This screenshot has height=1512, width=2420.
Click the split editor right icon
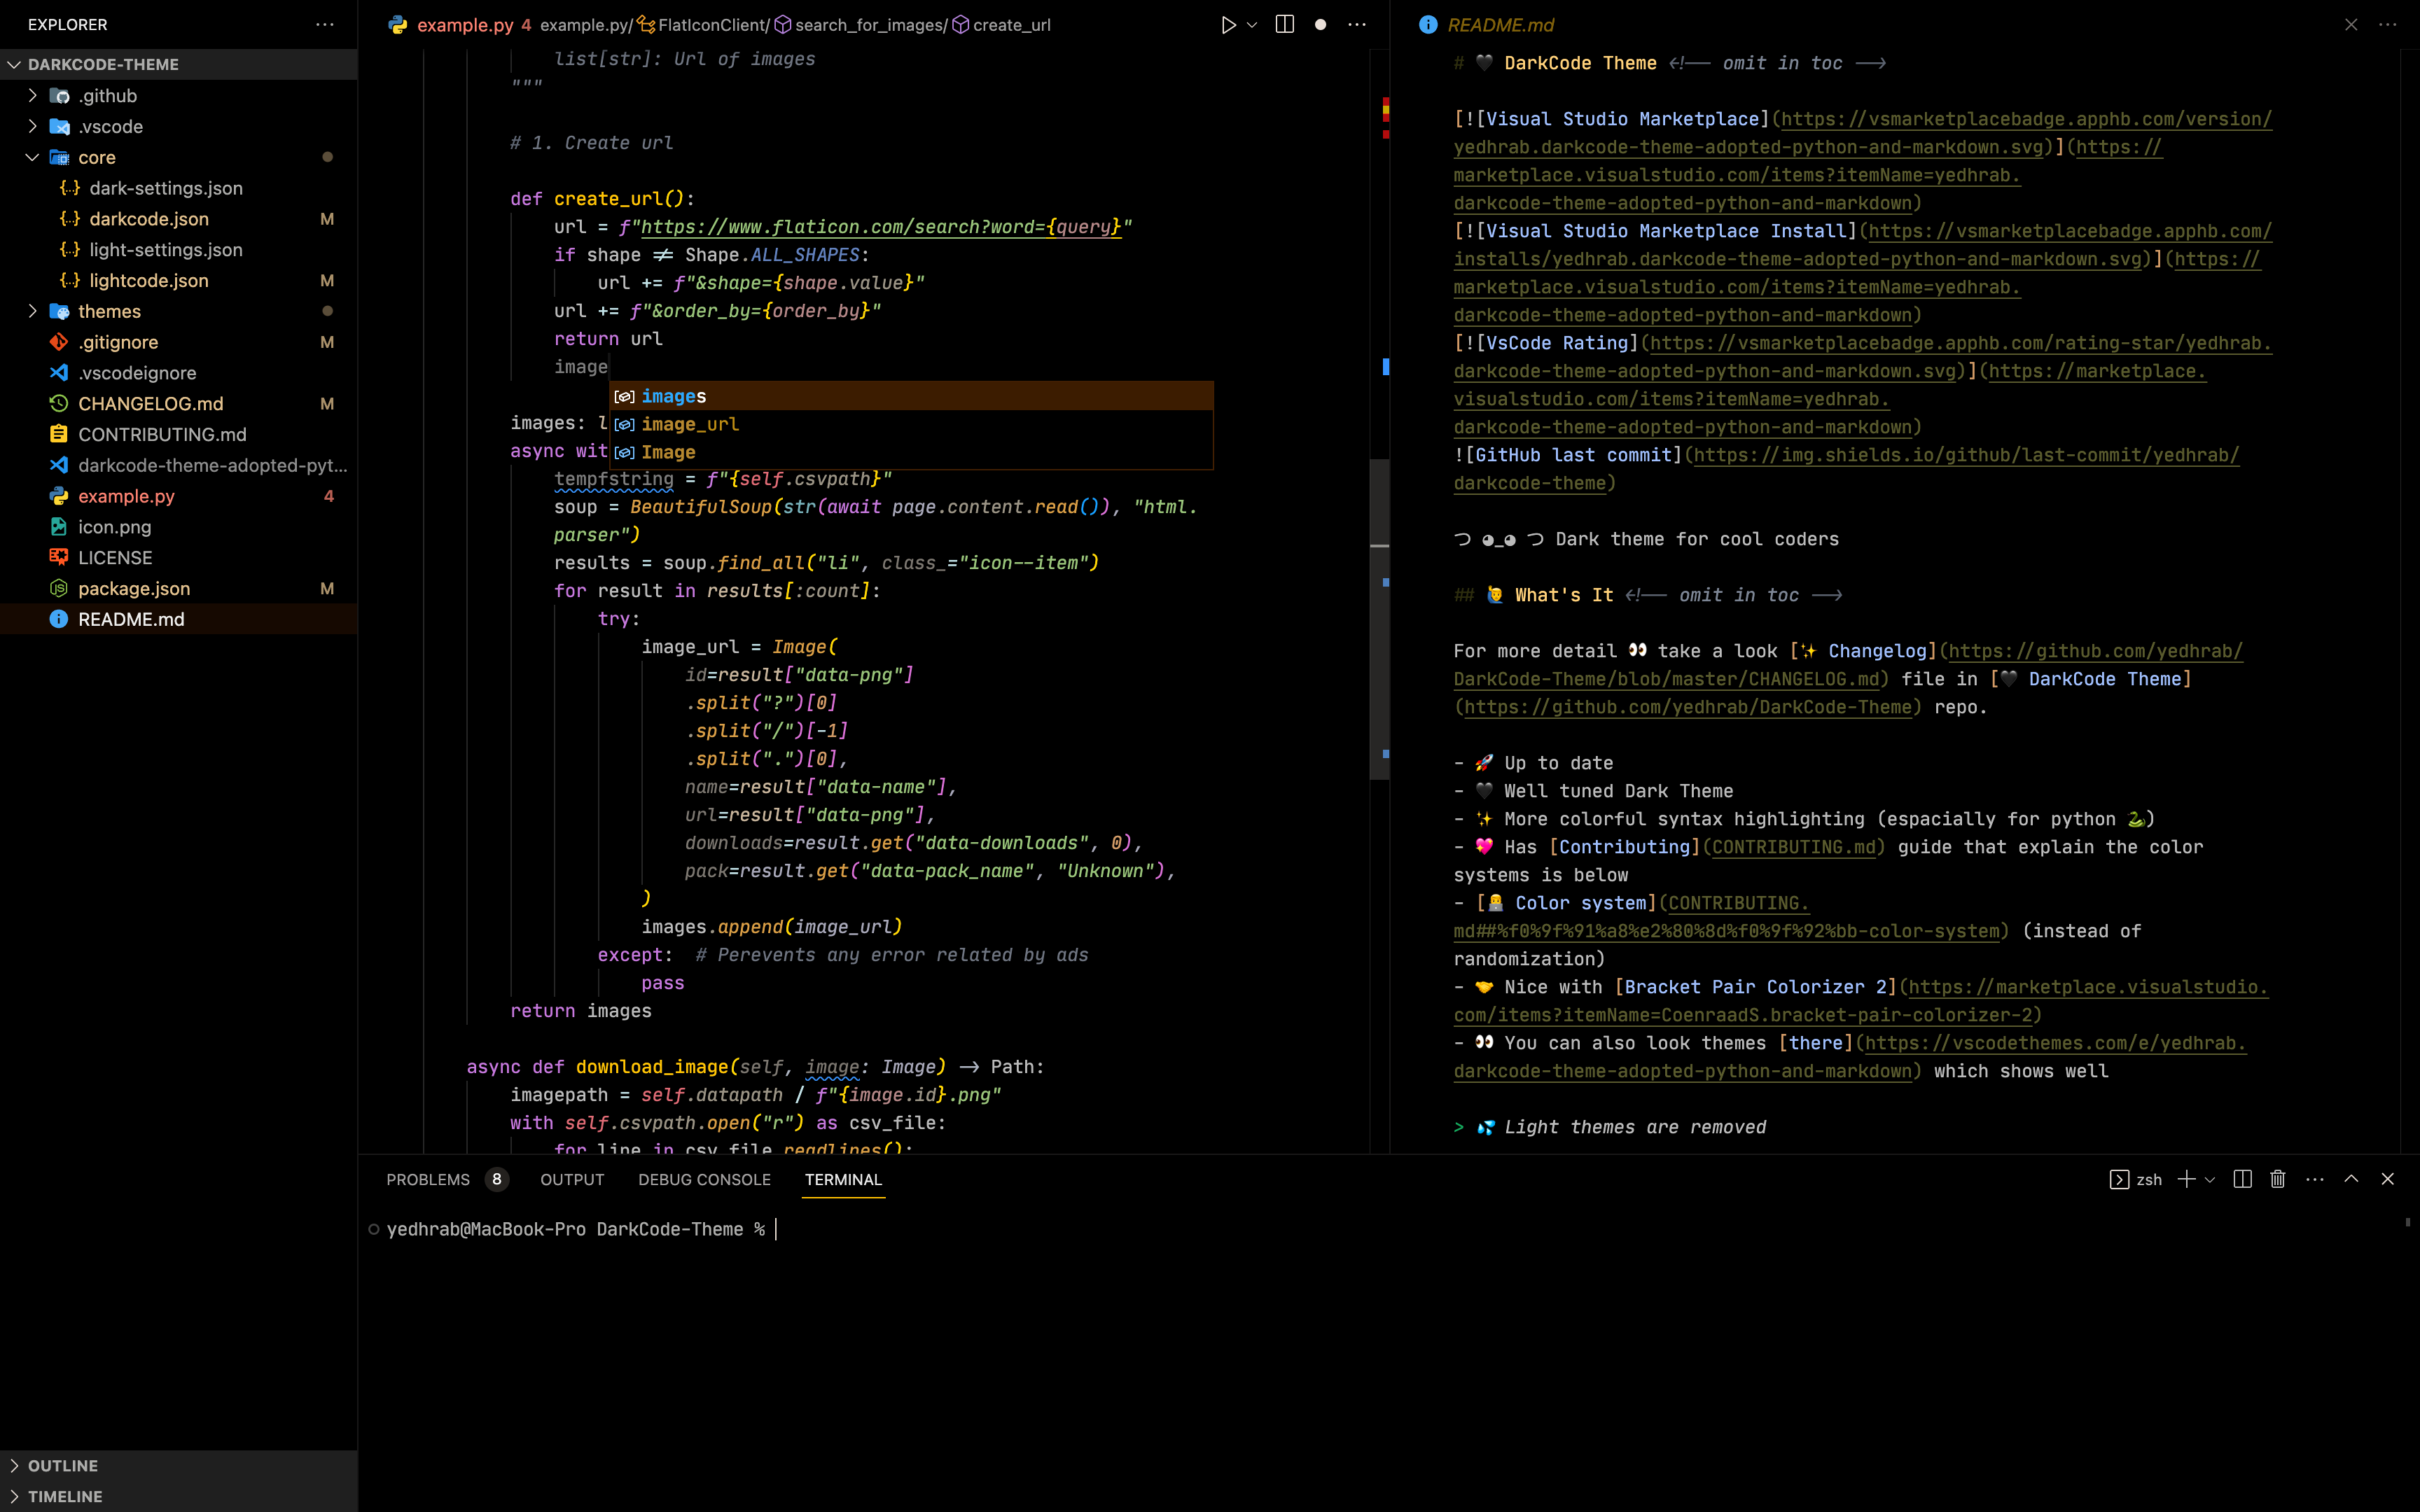click(1285, 25)
